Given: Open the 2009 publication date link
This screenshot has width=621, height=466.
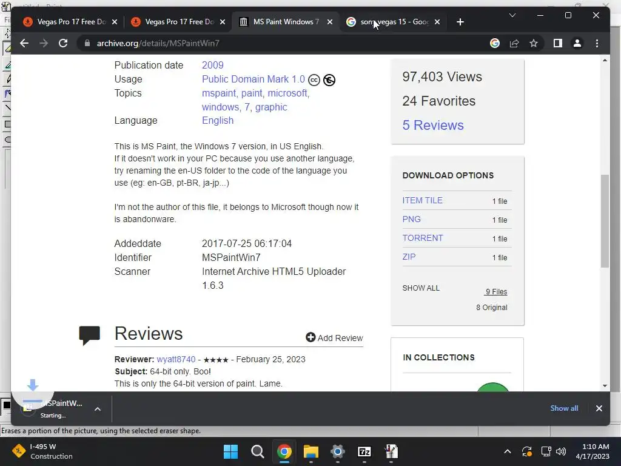Looking at the screenshot, I should coord(213,65).
